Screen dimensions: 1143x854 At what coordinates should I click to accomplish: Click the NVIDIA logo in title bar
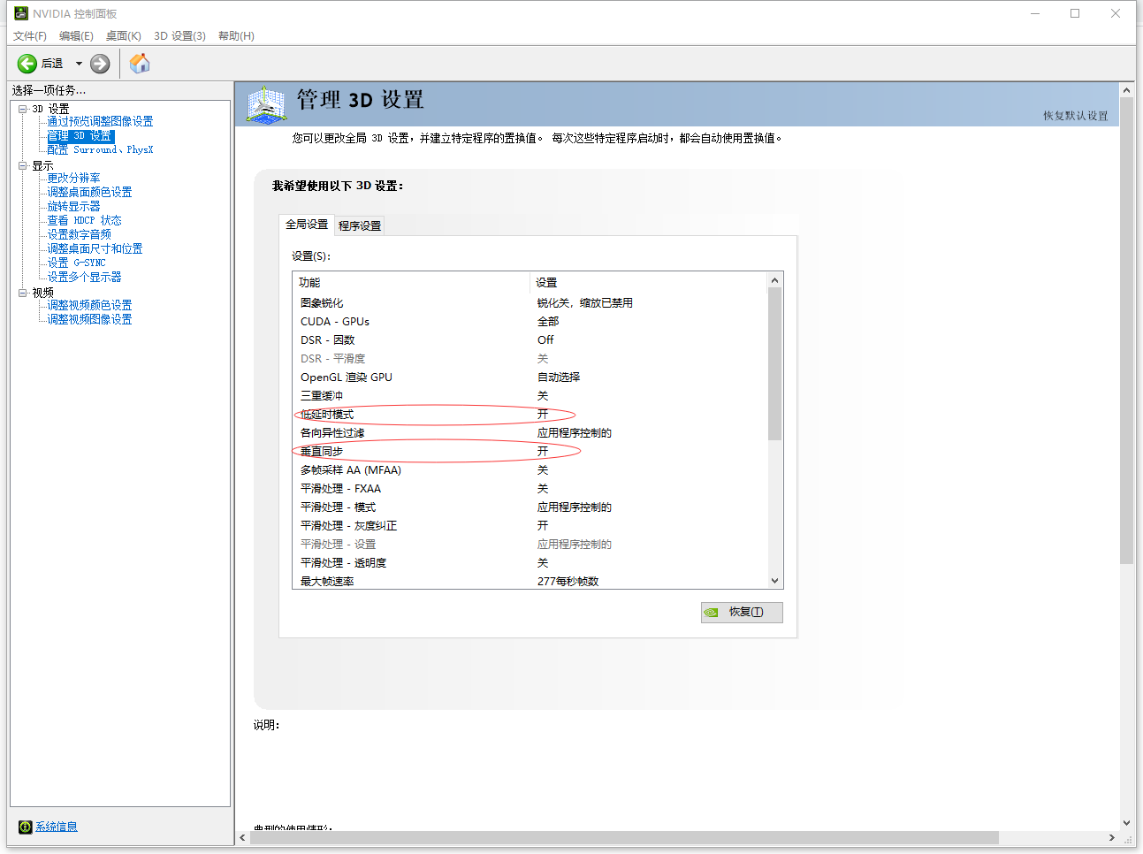[x=21, y=13]
